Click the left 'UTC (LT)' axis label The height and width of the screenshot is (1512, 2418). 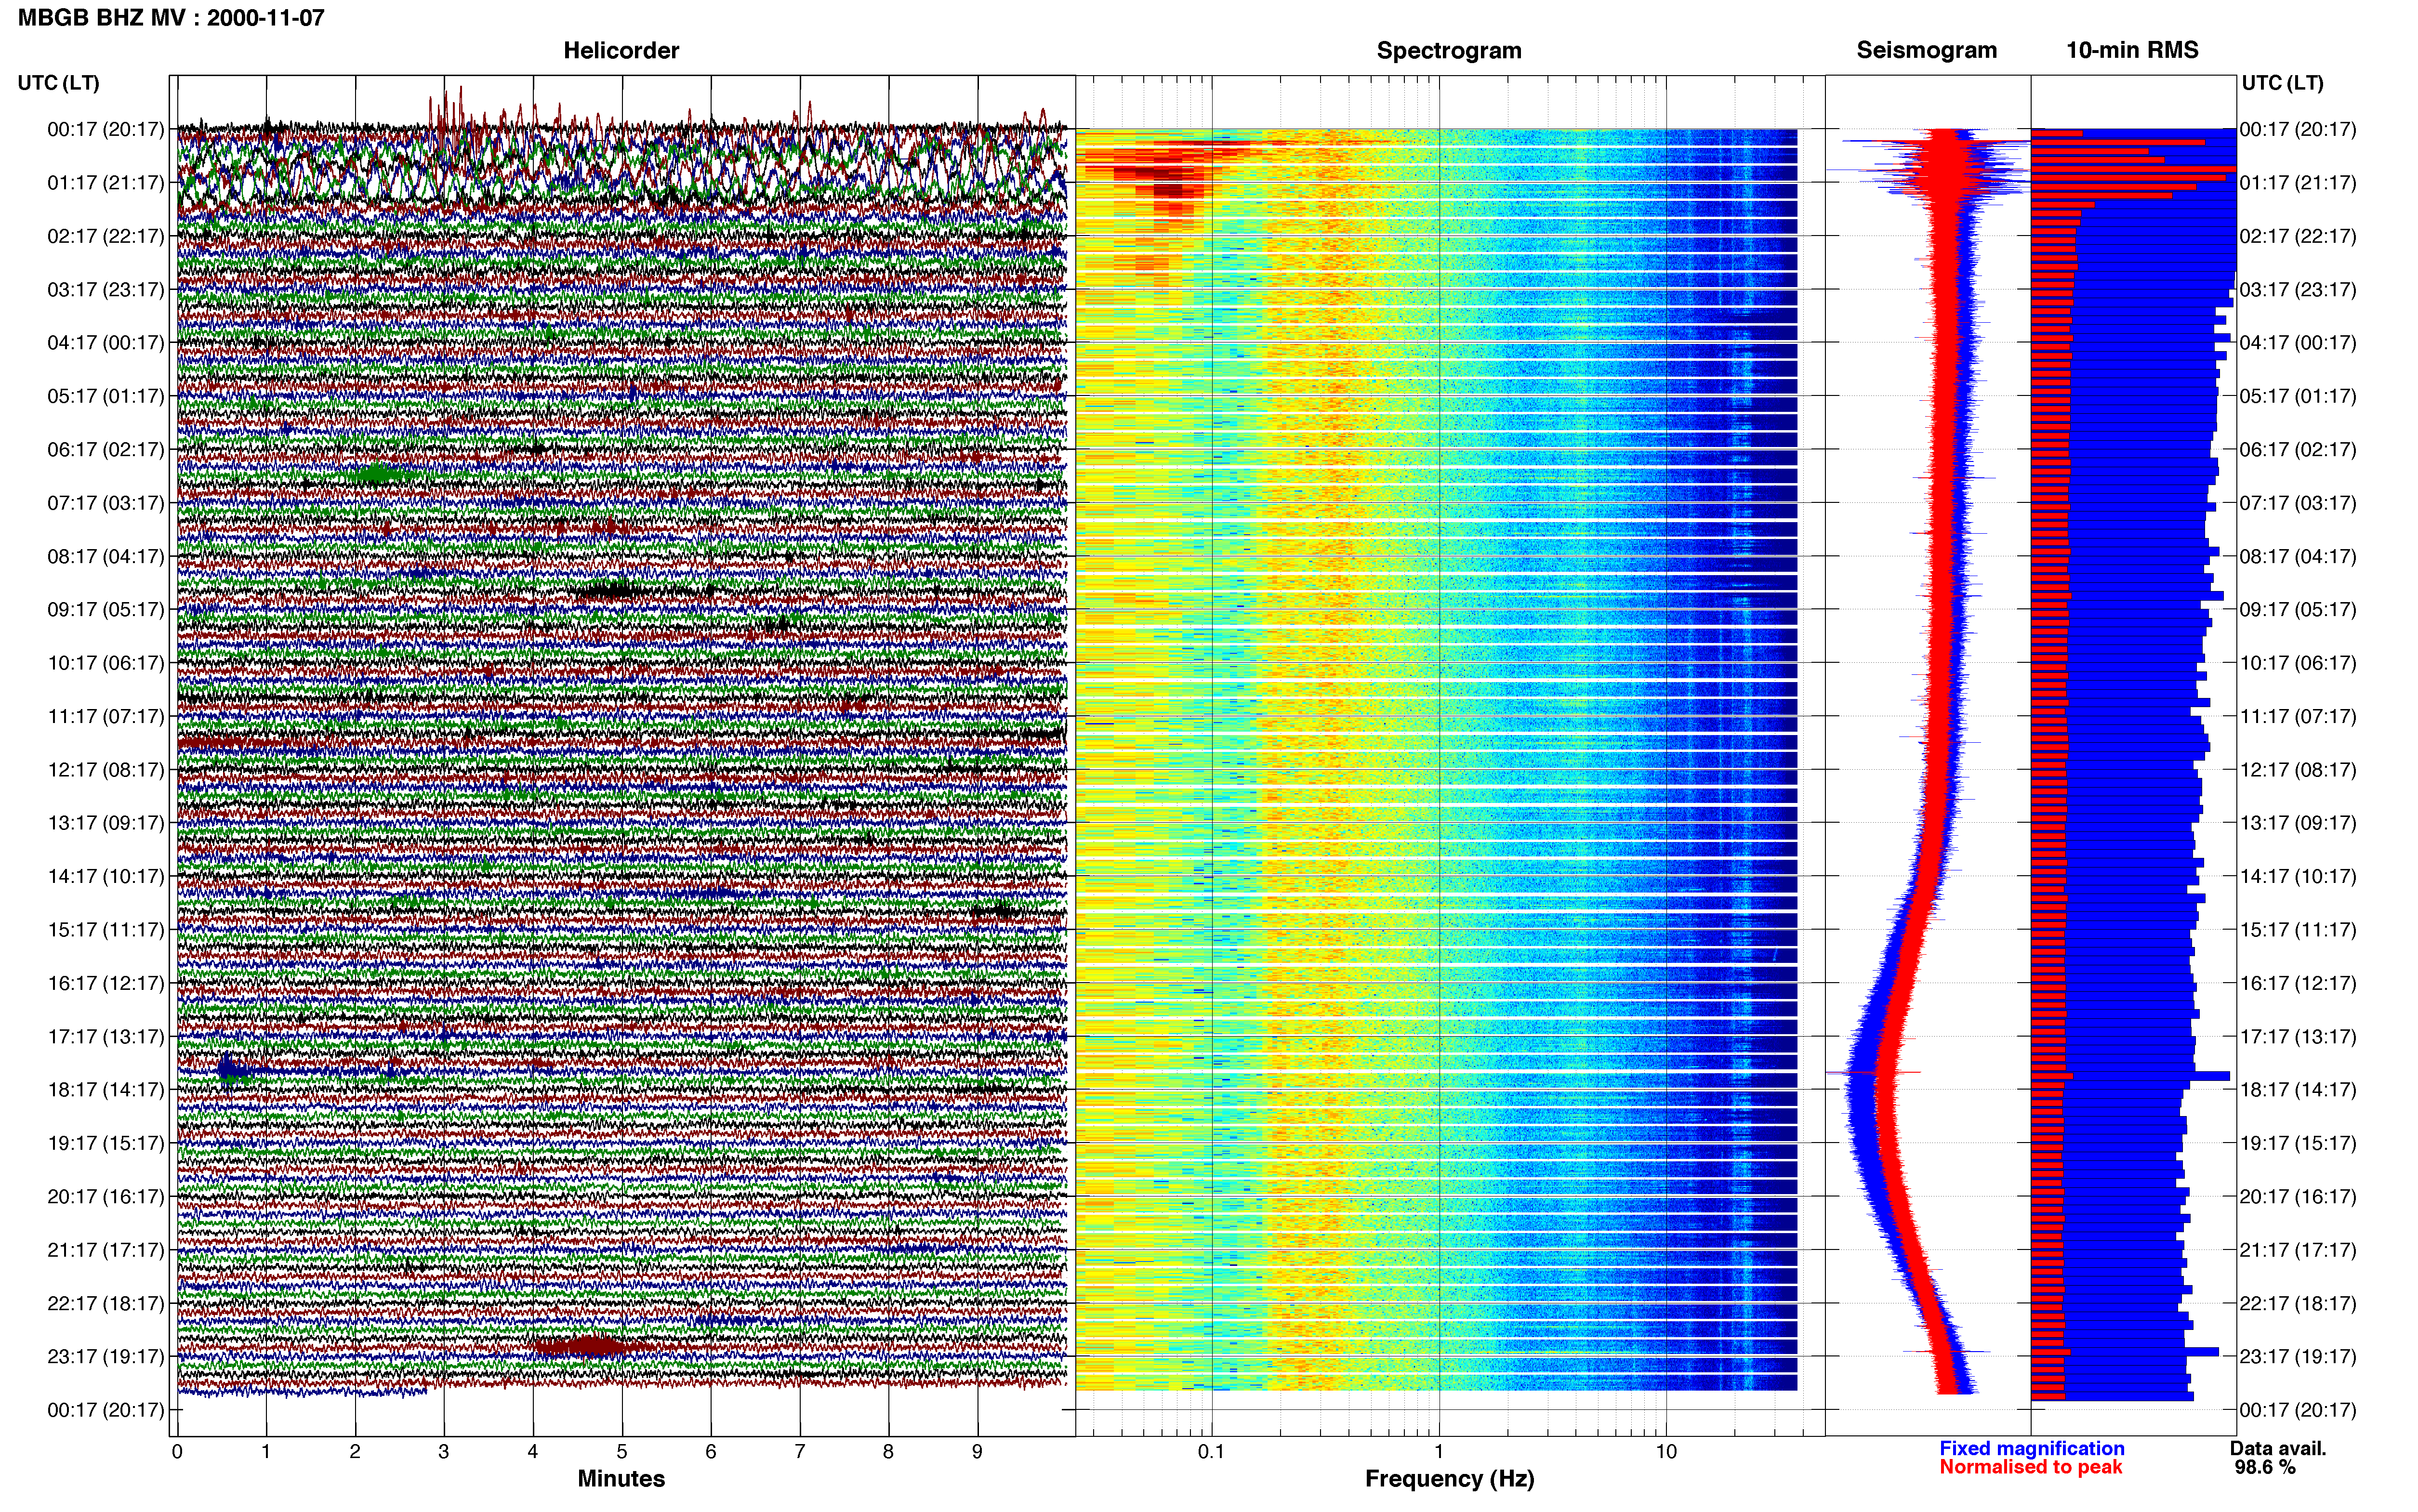[x=58, y=82]
